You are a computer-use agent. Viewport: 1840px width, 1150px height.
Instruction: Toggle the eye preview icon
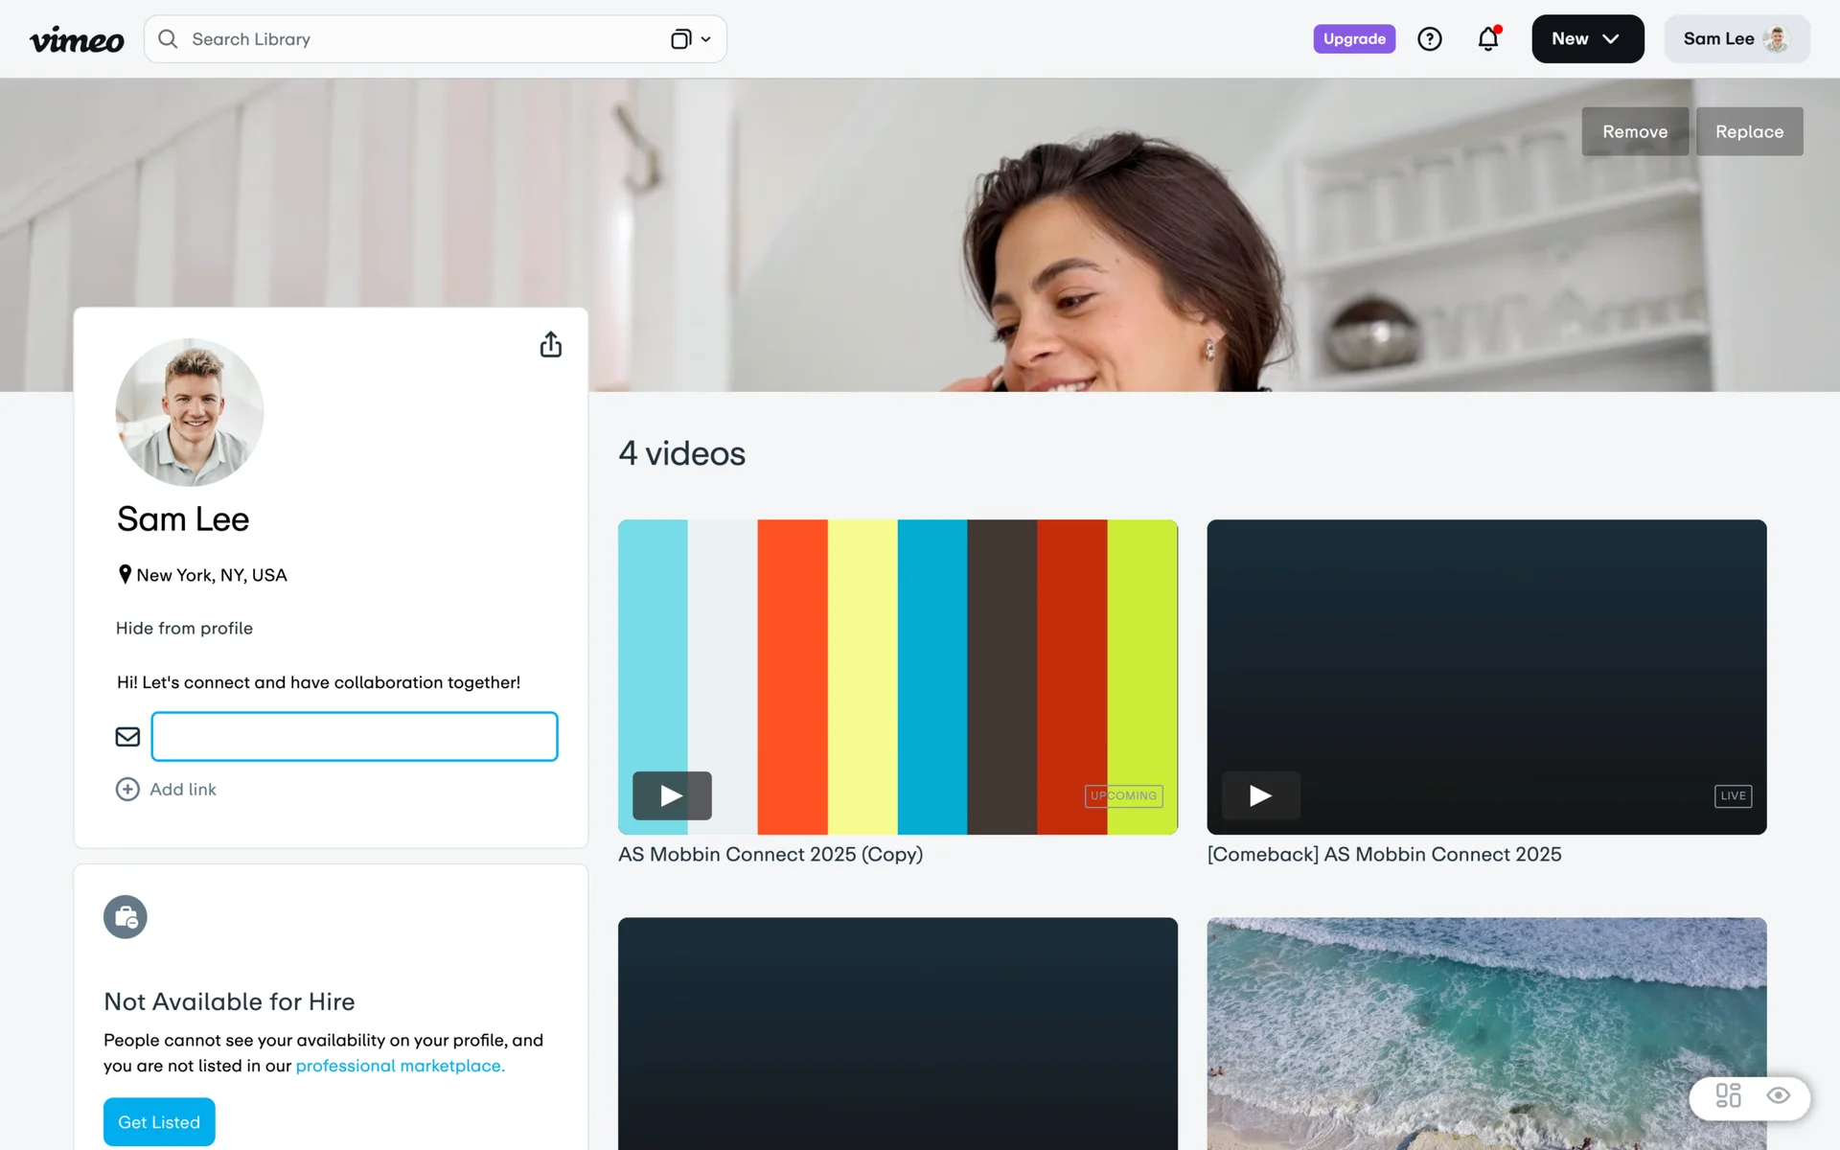tap(1779, 1095)
